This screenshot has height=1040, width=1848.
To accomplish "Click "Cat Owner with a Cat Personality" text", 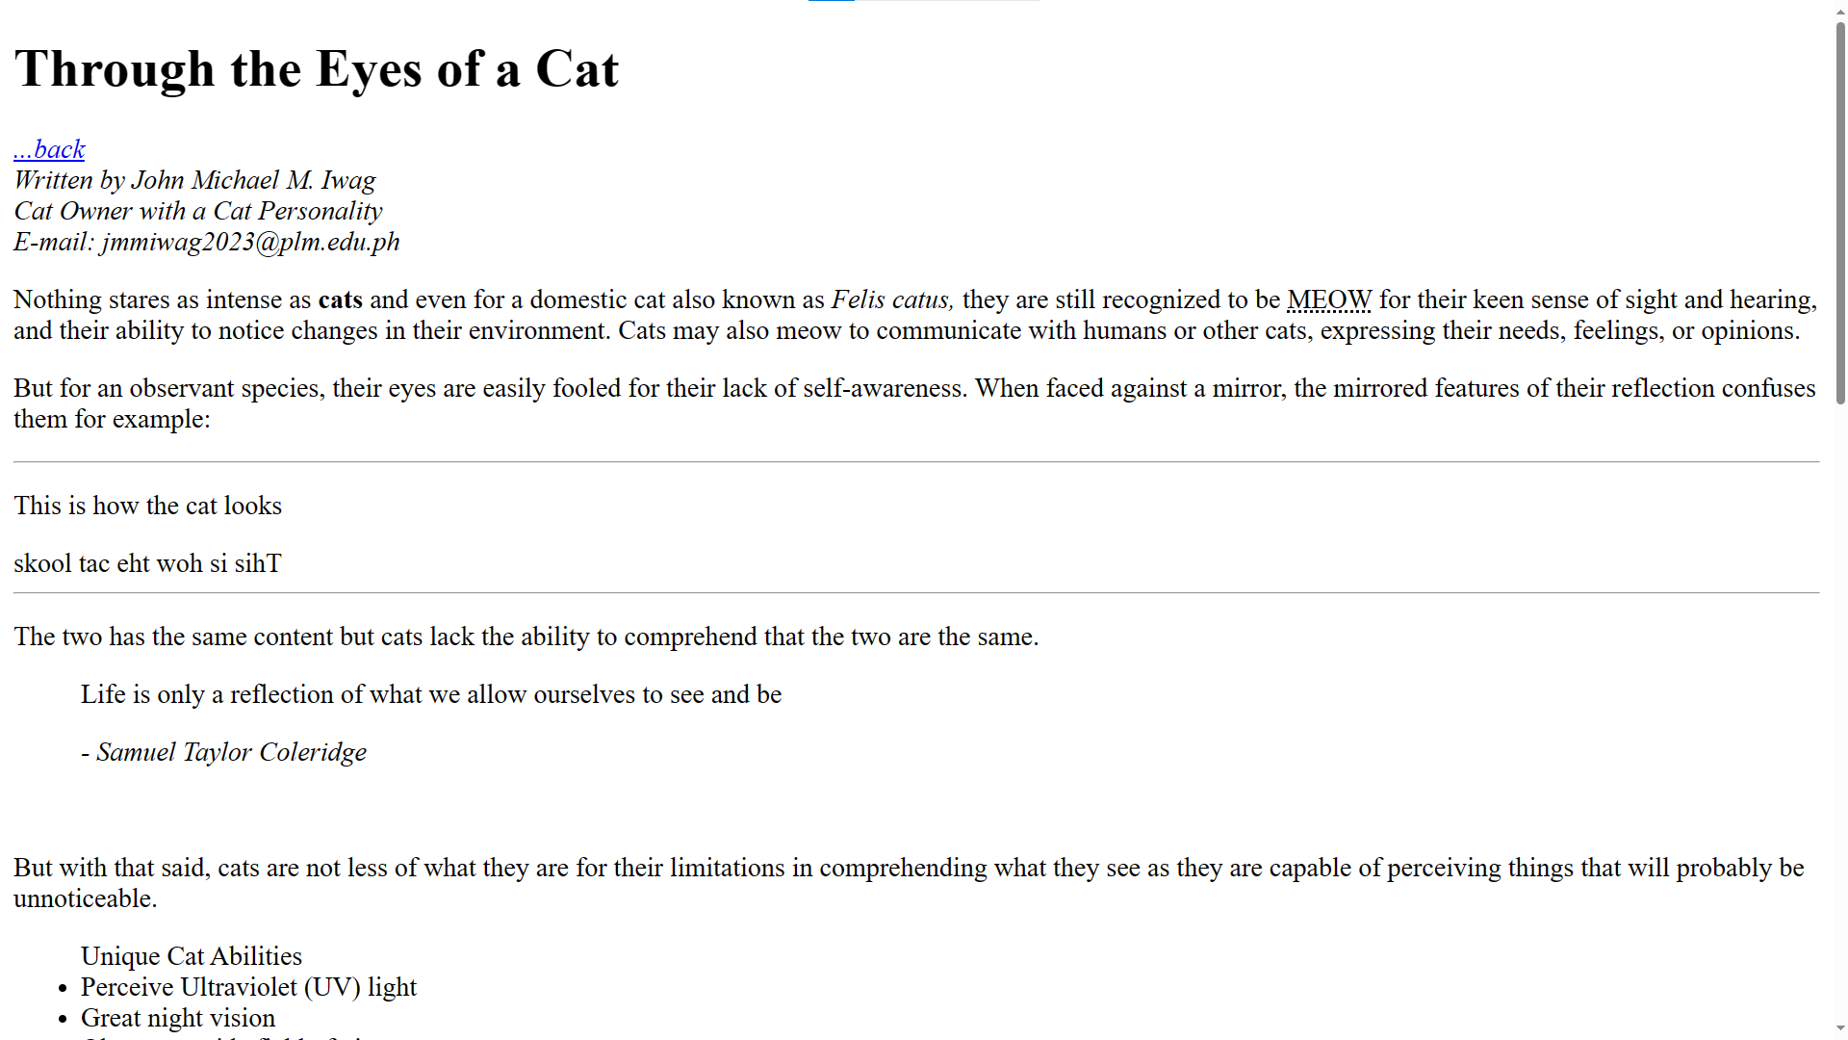I will point(198,211).
